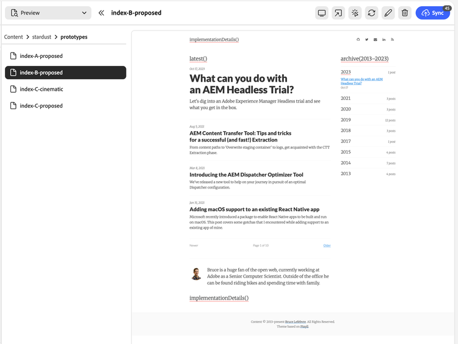Select index-B-proposed file in list
458x344 pixels.
65,73
